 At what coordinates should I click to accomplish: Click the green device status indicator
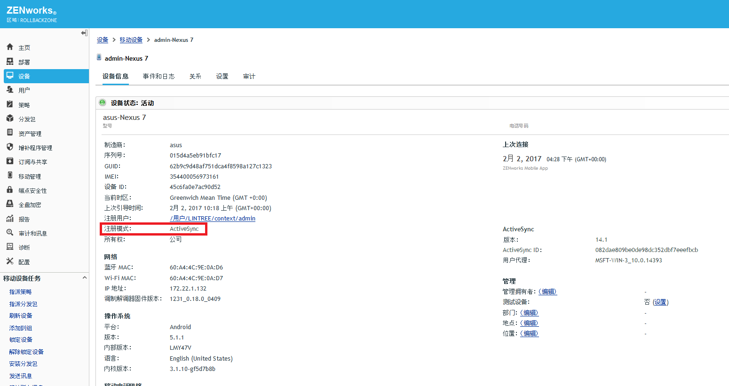[x=103, y=102]
